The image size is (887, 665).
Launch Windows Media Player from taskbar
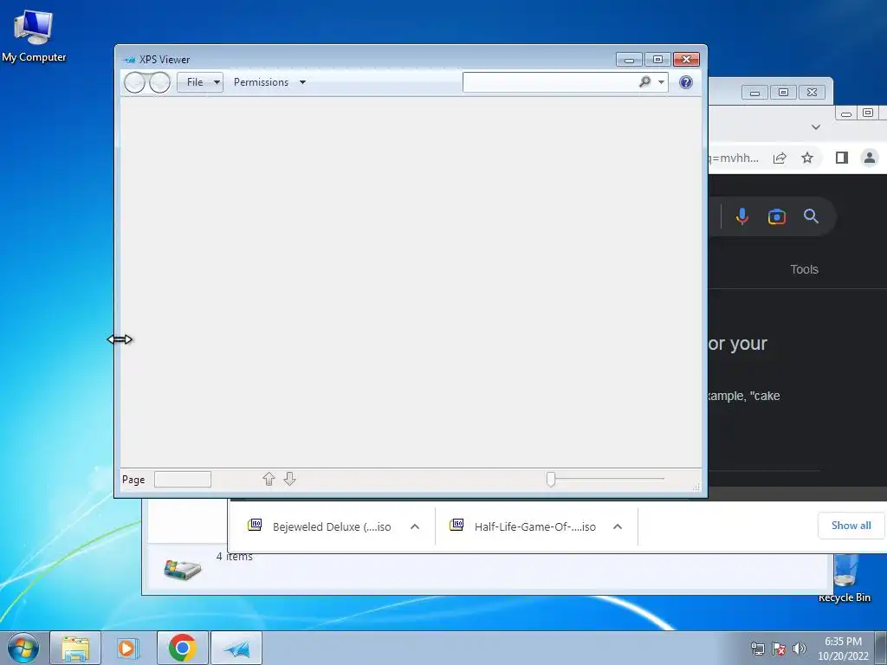pos(128,648)
